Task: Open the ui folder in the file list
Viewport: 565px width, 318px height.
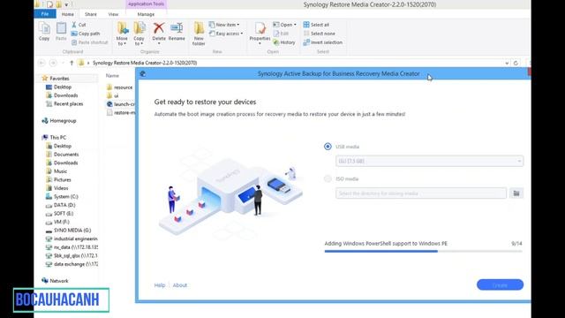Action: coord(113,95)
